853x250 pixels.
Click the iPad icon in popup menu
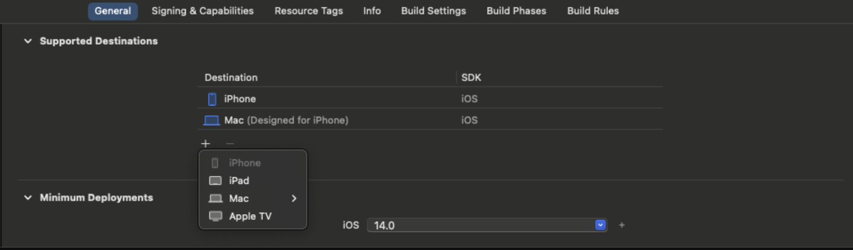point(216,181)
